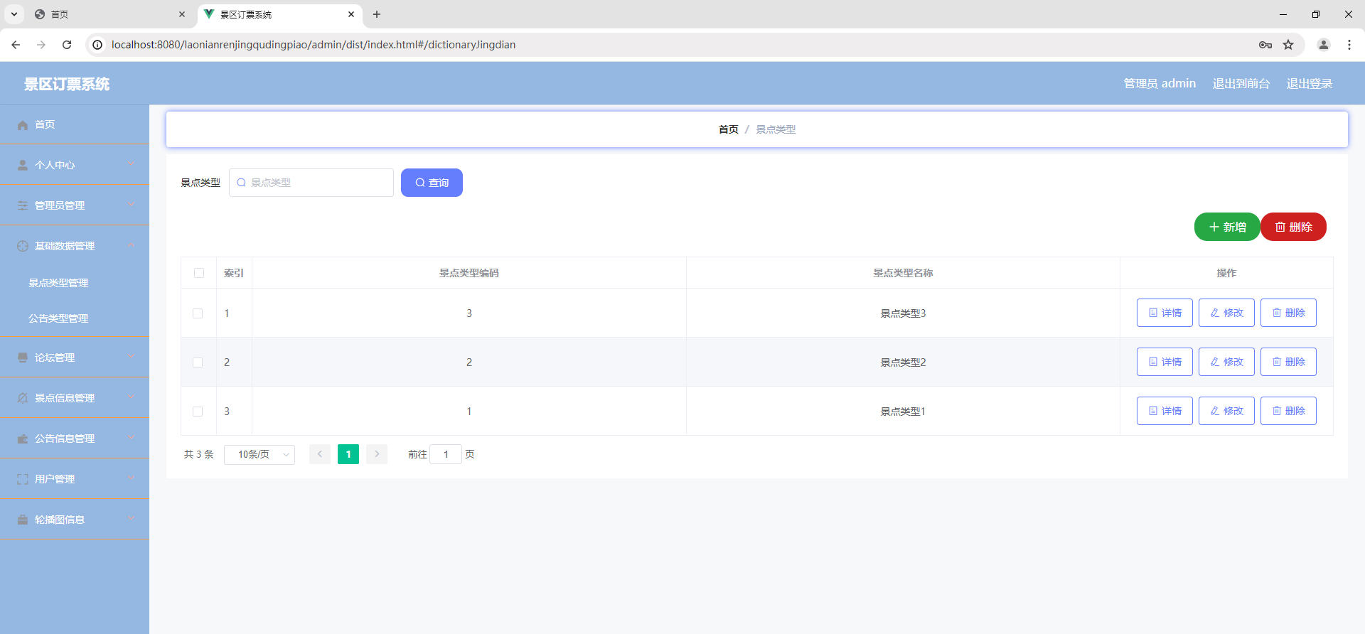Click the sliders icon for 管理员管理

point(23,206)
